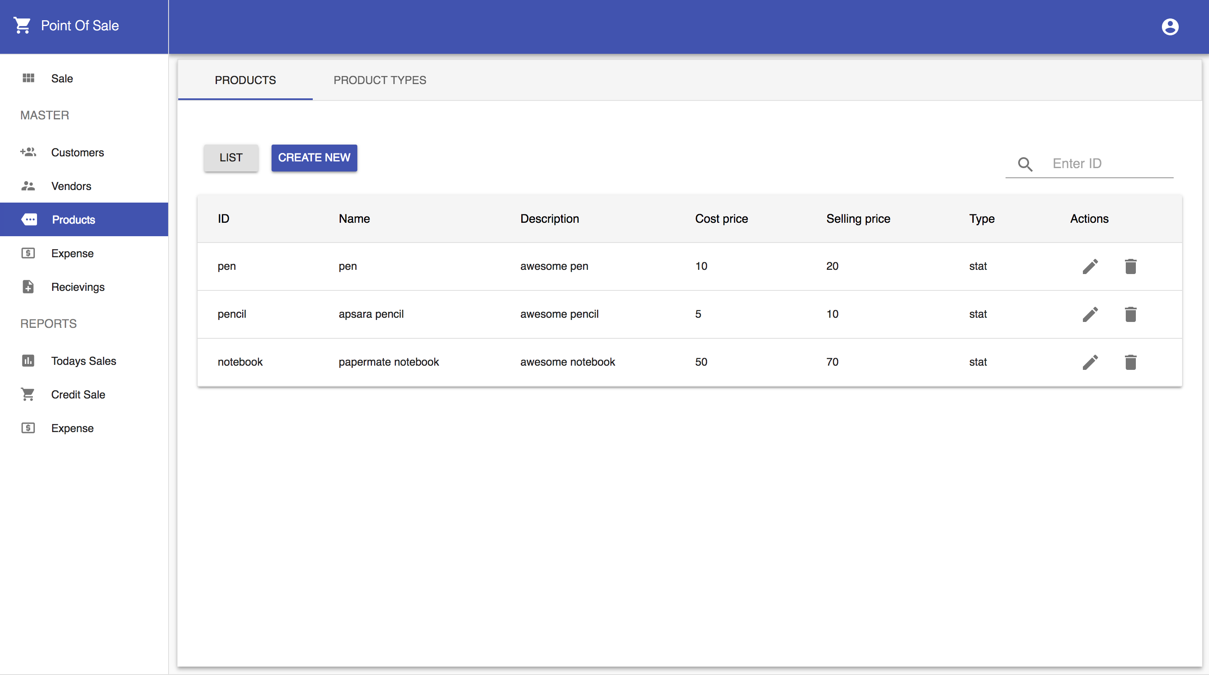Switch to the PRODUCT TYPES tab
Image resolution: width=1209 pixels, height=675 pixels.
pos(380,80)
